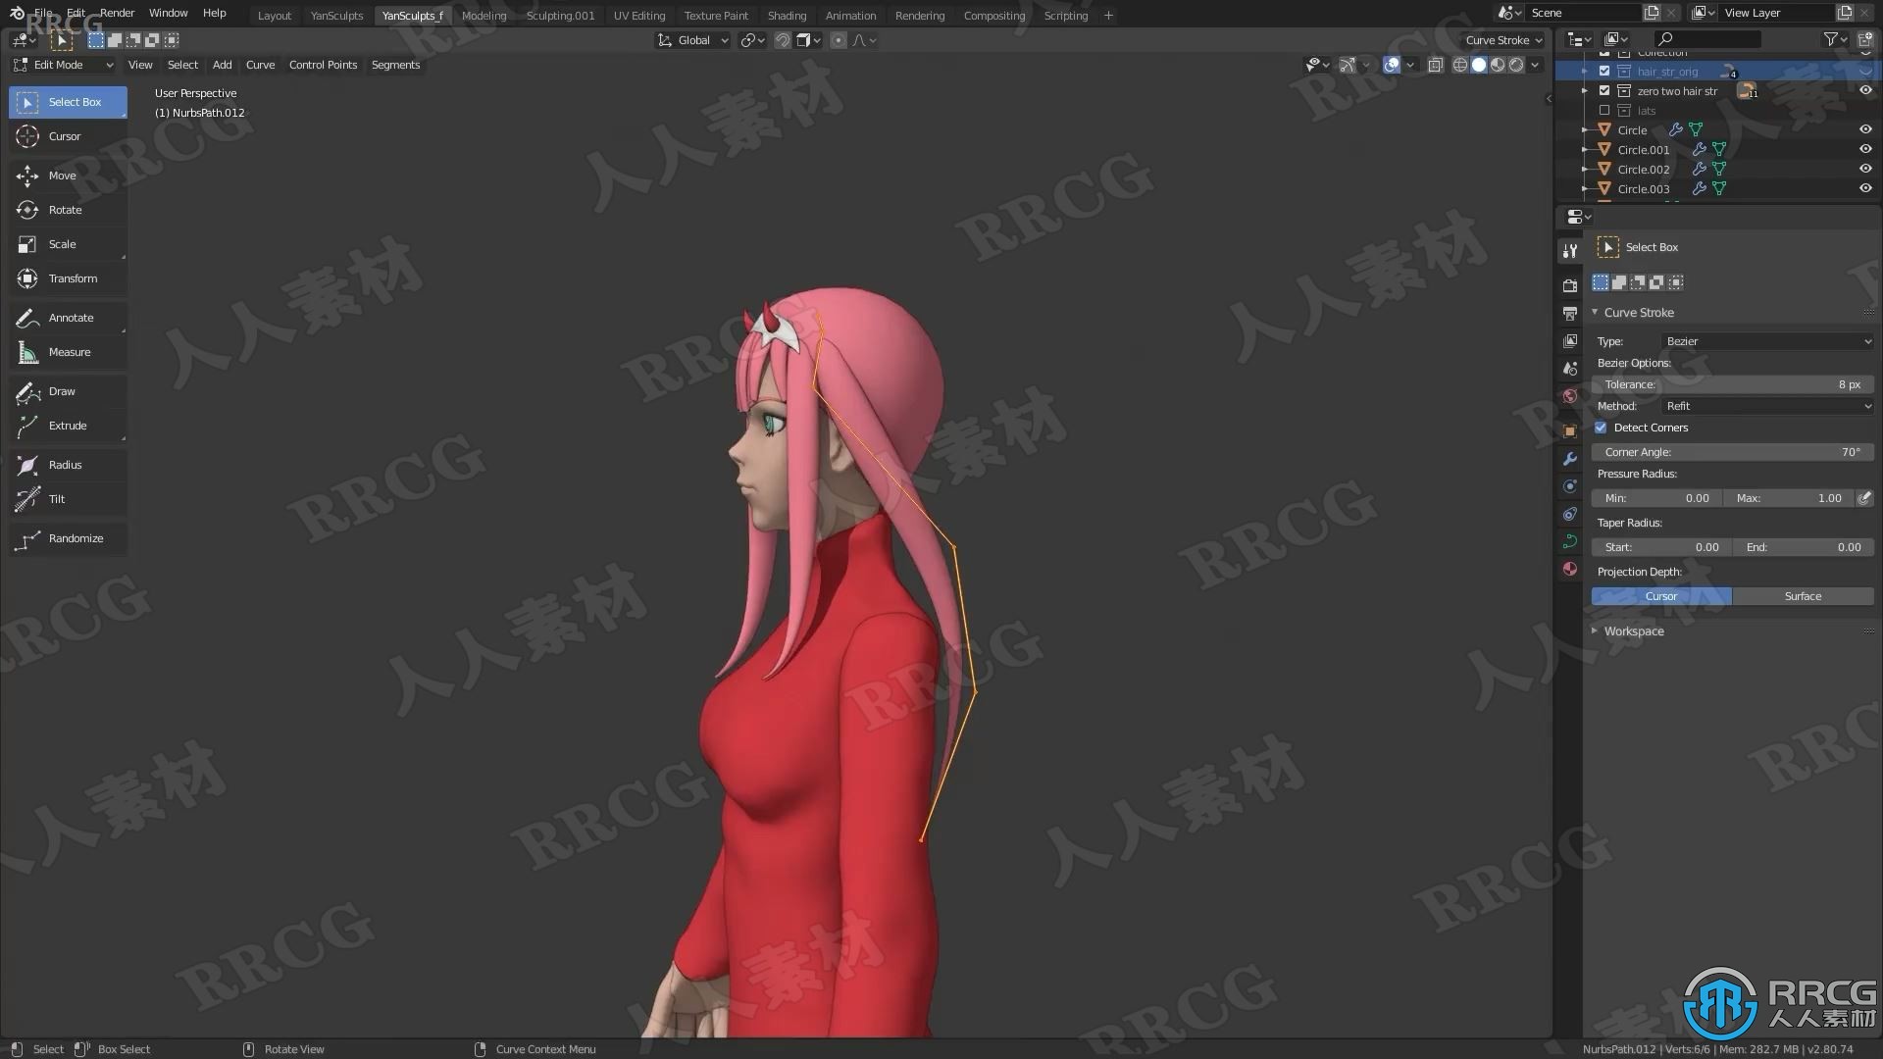This screenshot has height=1059, width=1883.
Task: Select the Extrude tool
Action: (x=68, y=426)
